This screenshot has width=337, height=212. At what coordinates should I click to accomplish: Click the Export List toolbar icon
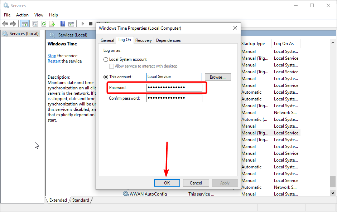(x=52, y=24)
